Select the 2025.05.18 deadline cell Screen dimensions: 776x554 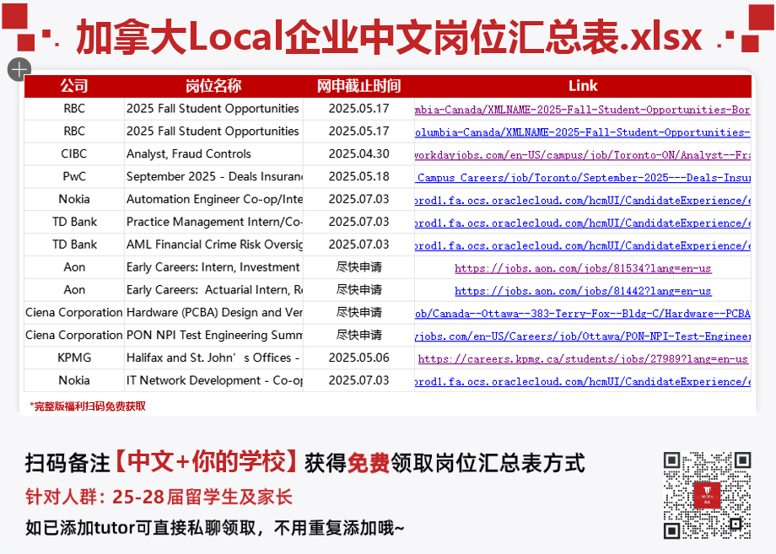point(358,176)
